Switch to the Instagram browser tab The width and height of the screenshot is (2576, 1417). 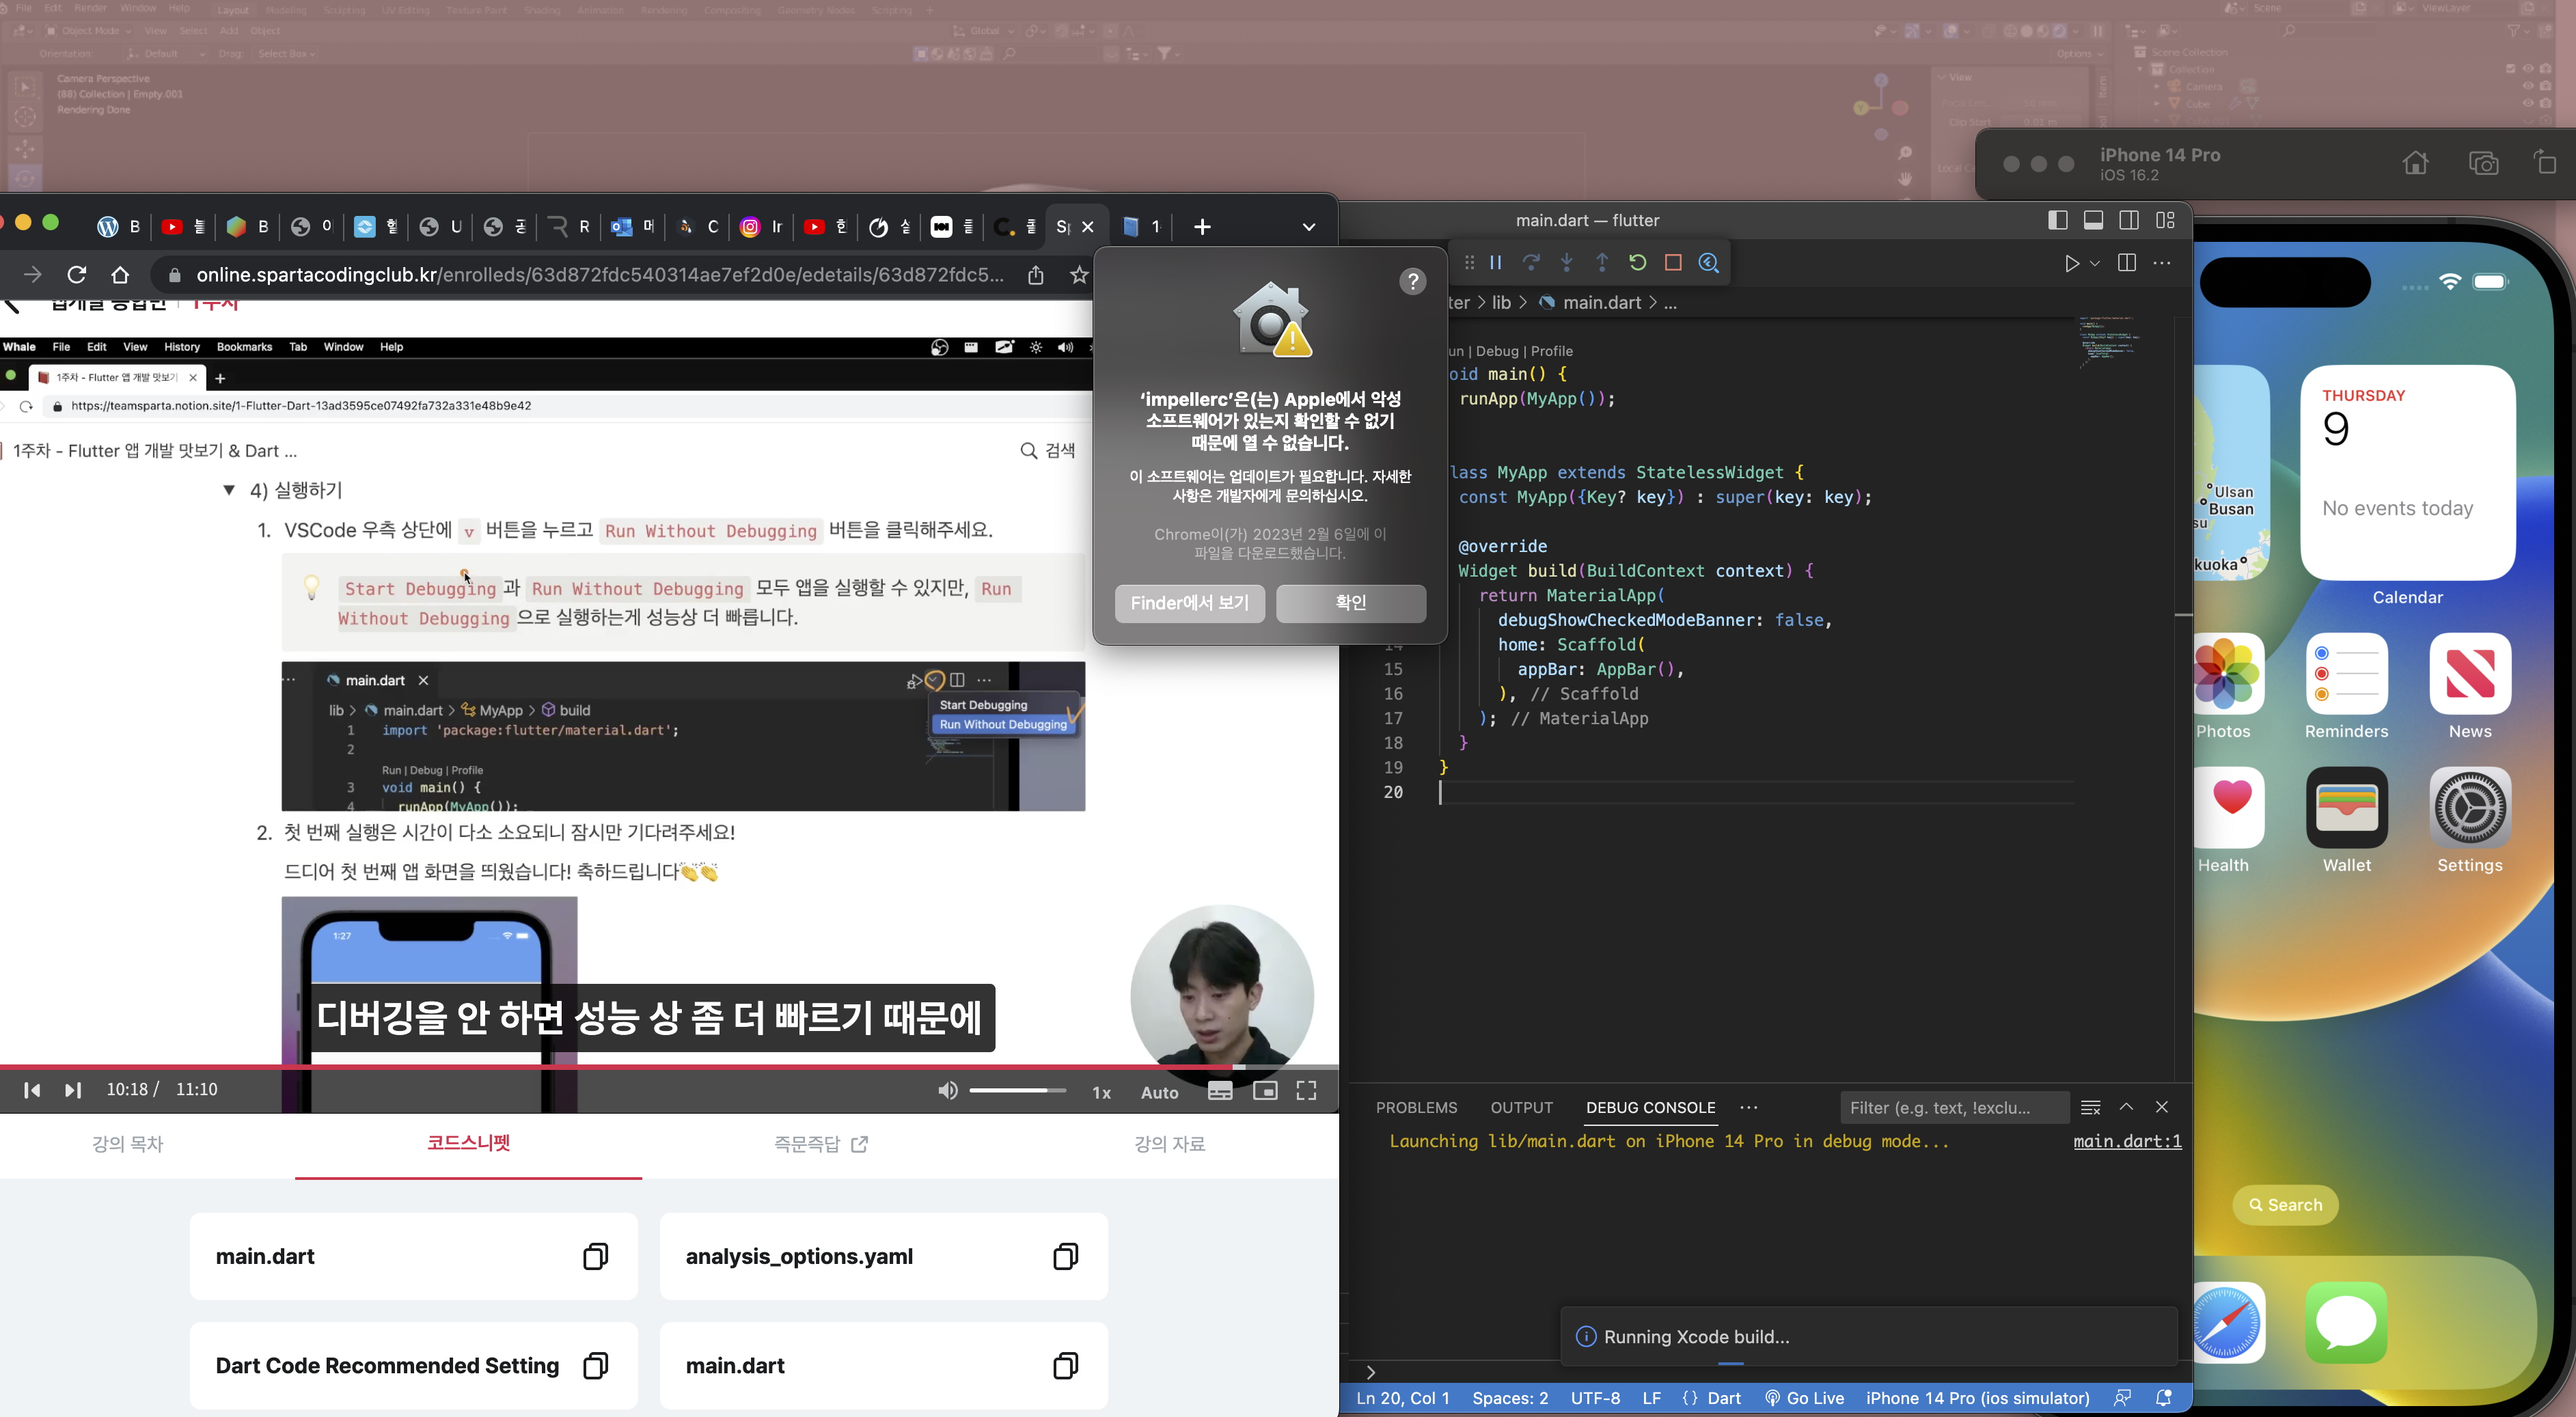pos(761,227)
